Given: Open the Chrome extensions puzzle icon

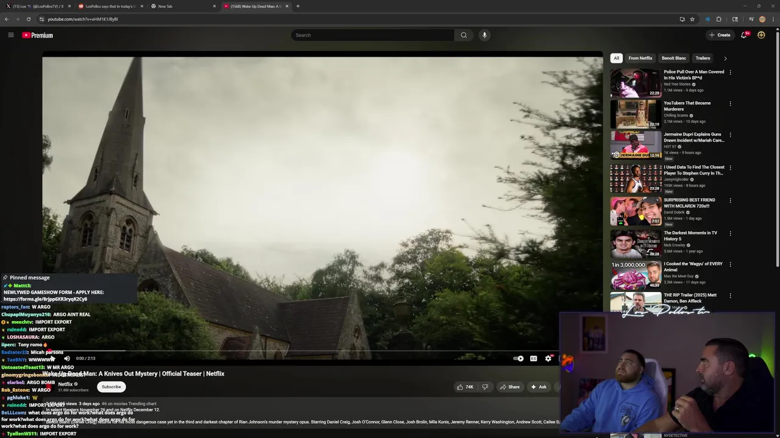Looking at the screenshot, I should click(718, 19).
